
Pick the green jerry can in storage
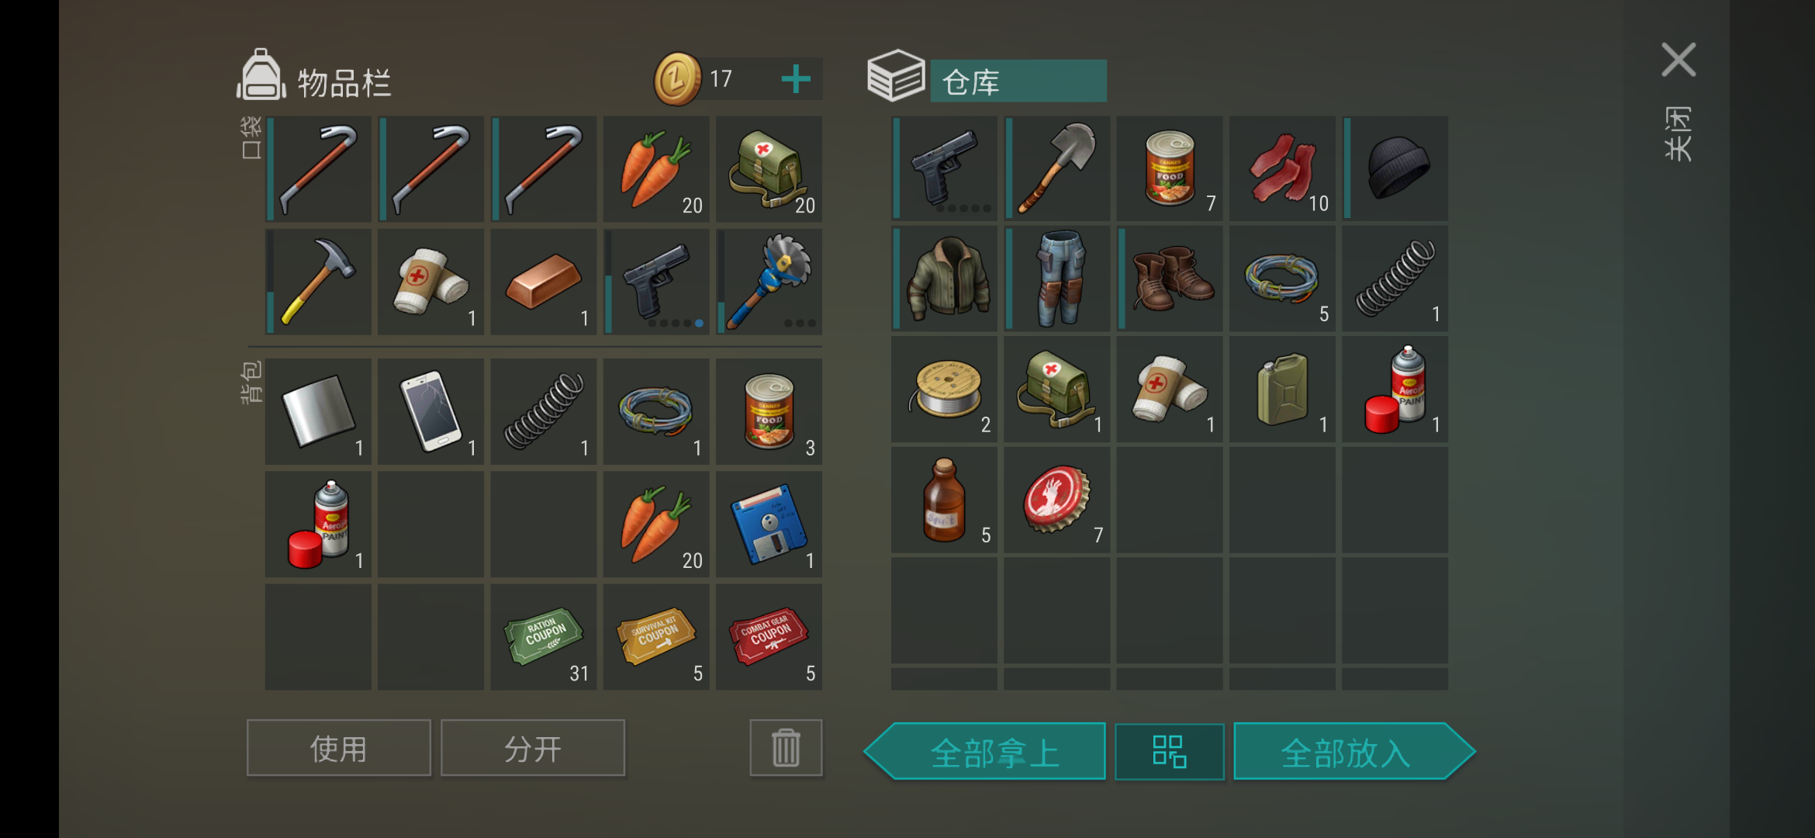click(1282, 390)
